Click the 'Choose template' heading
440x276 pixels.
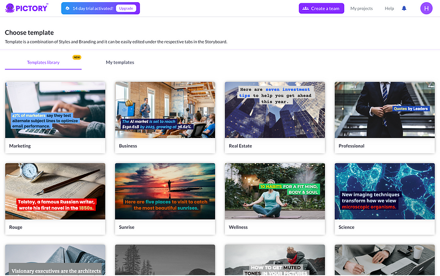[29, 32]
